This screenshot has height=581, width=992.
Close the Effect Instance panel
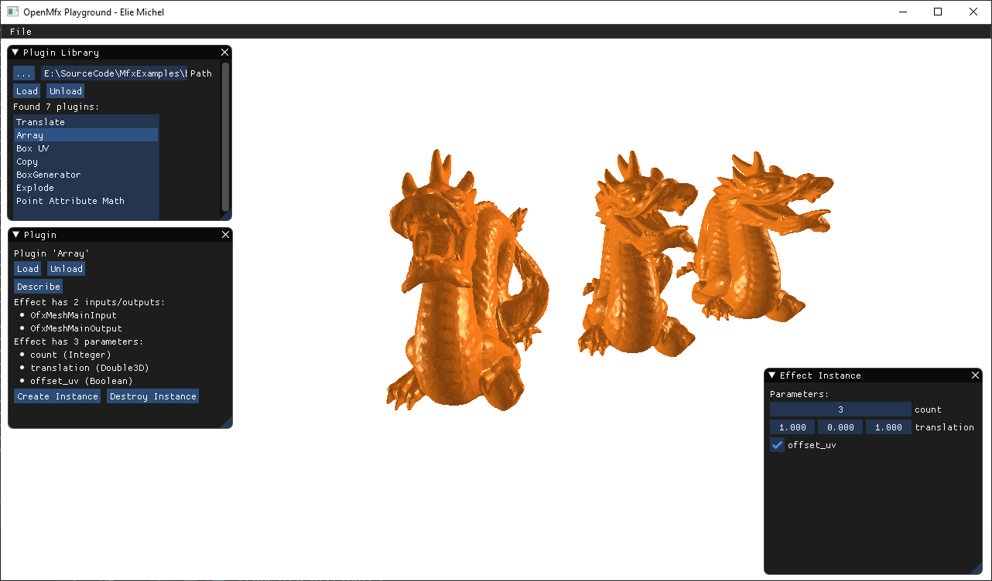coord(976,375)
